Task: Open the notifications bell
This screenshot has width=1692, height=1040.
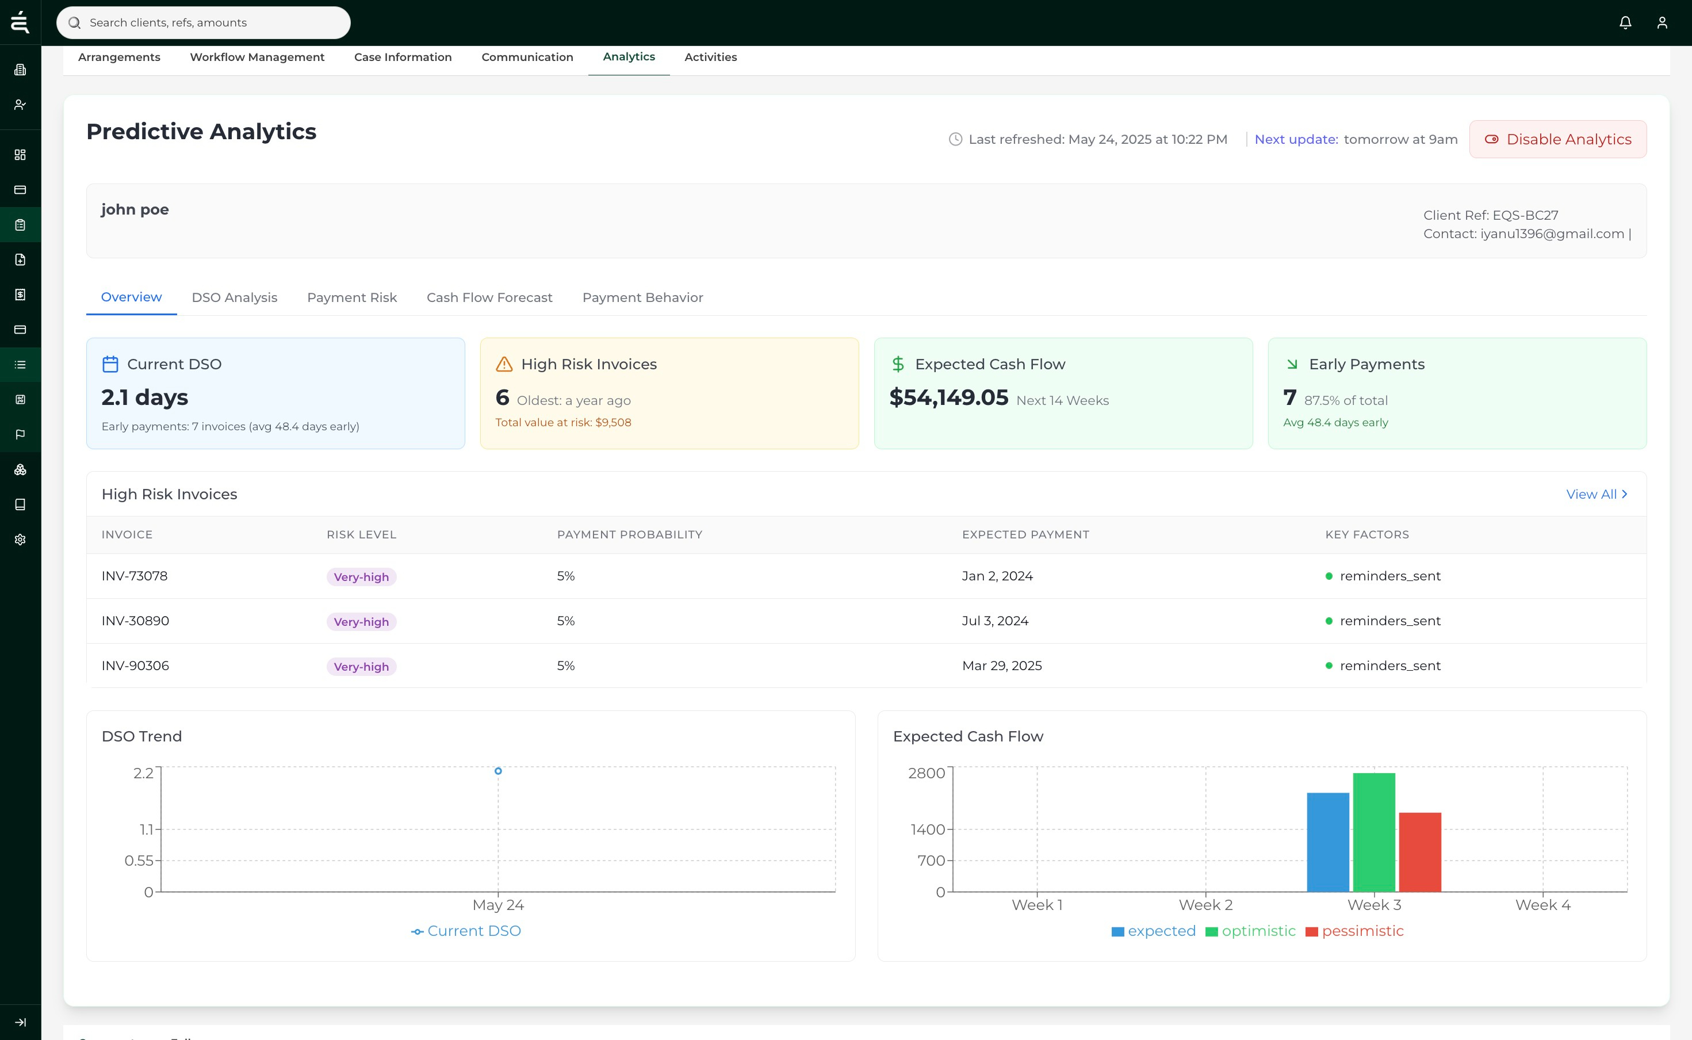Action: point(1625,22)
